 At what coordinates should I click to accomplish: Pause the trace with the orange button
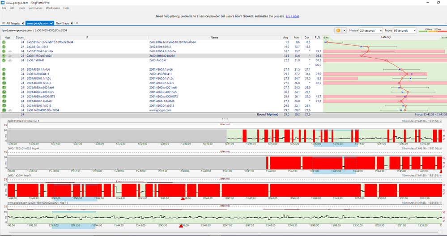[x=338, y=30]
